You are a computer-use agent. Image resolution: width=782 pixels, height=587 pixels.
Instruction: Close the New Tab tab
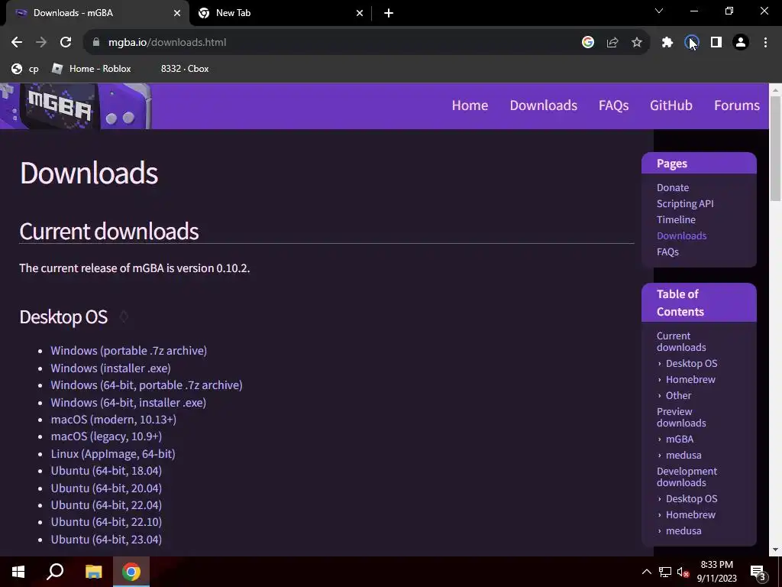click(360, 13)
